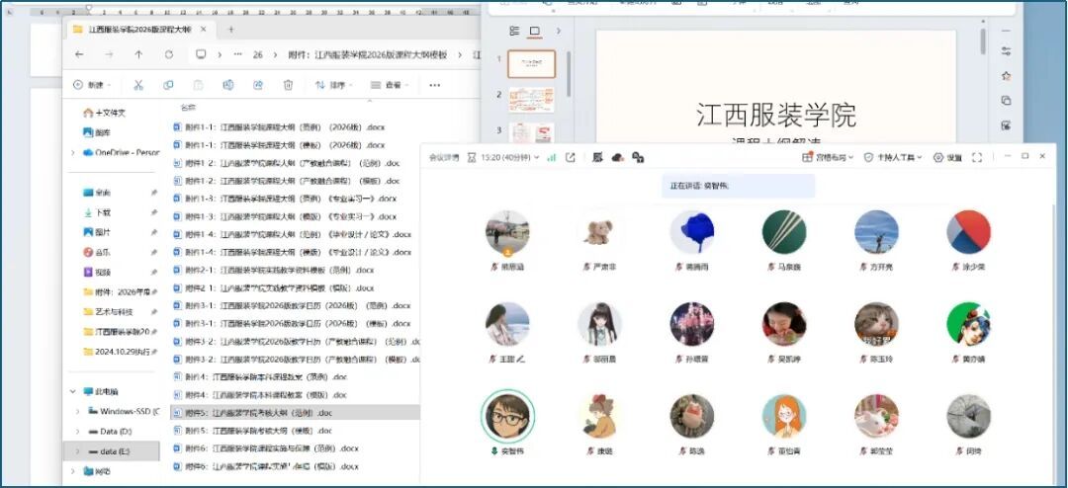The width and height of the screenshot is (1068, 488).
Task: Navigate up one folder level in Explorer
Action: (139, 54)
